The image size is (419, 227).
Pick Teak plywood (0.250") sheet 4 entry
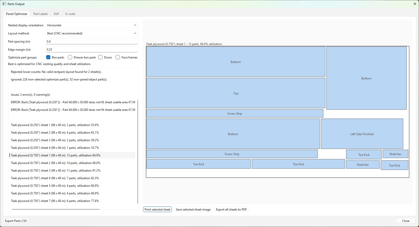point(72,148)
